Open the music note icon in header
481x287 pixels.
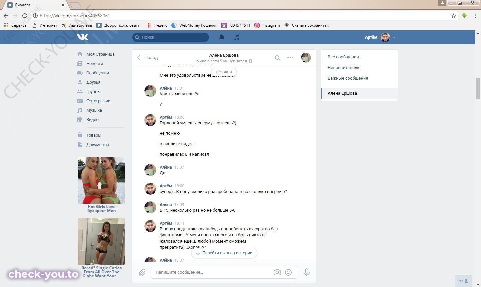[237, 37]
